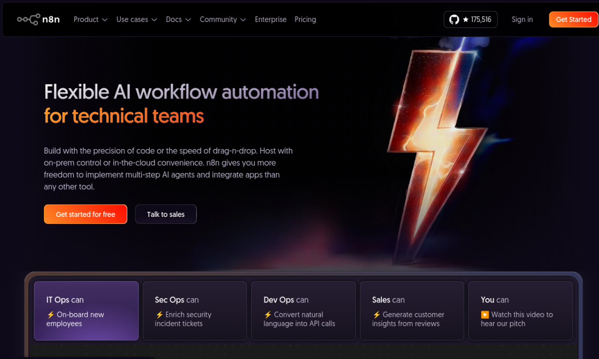Open the Docs dropdown menu
Image resolution: width=599 pixels, height=359 pixels.
click(x=178, y=20)
